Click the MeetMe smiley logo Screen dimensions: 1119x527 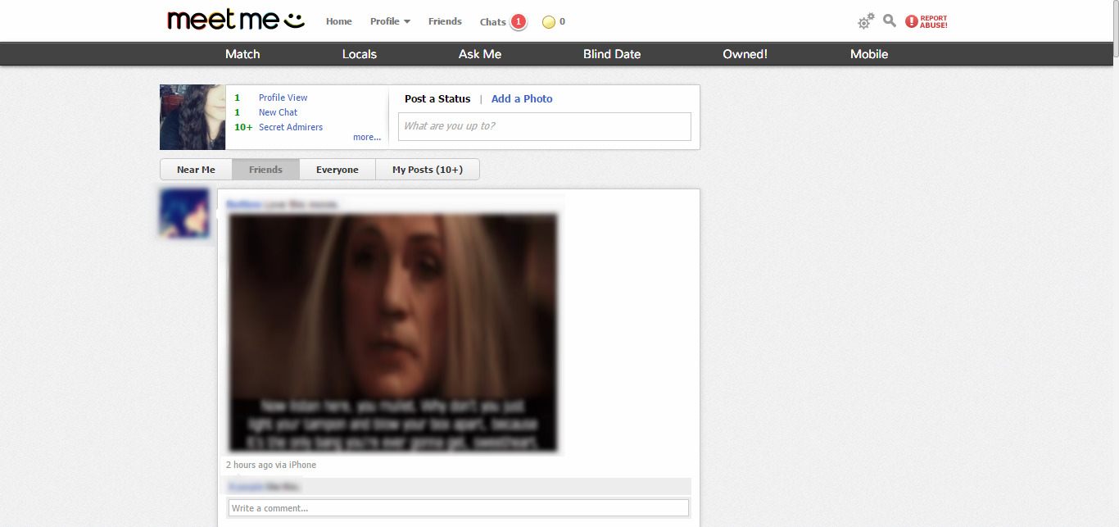(x=236, y=20)
